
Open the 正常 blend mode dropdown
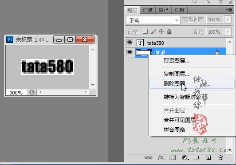153,20
